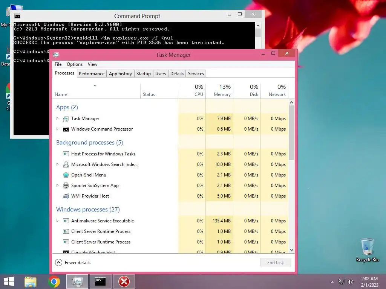The image size is (386, 289).
Task: Click the Command Prompt scroll up arrow
Action: (x=258, y=25)
